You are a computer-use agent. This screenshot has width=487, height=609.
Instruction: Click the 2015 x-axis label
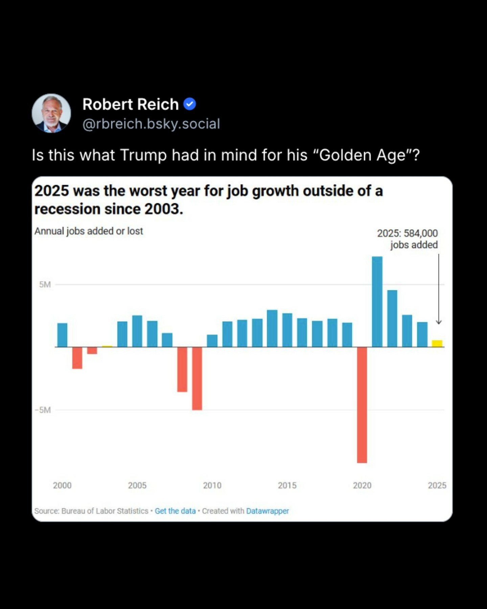(x=287, y=486)
